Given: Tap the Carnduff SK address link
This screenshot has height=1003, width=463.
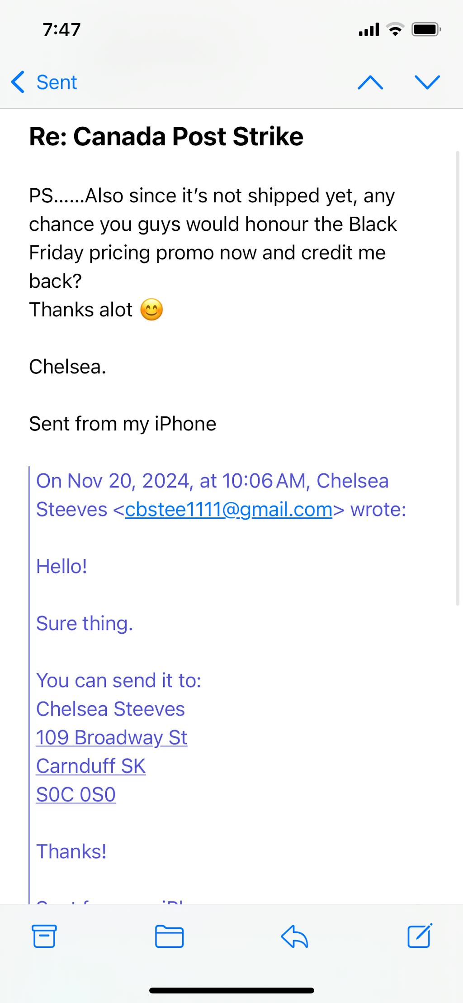Looking at the screenshot, I should pyautogui.click(x=90, y=766).
